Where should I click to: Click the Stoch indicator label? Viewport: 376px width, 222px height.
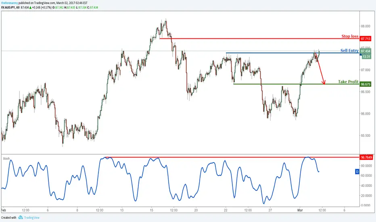(x=6, y=159)
